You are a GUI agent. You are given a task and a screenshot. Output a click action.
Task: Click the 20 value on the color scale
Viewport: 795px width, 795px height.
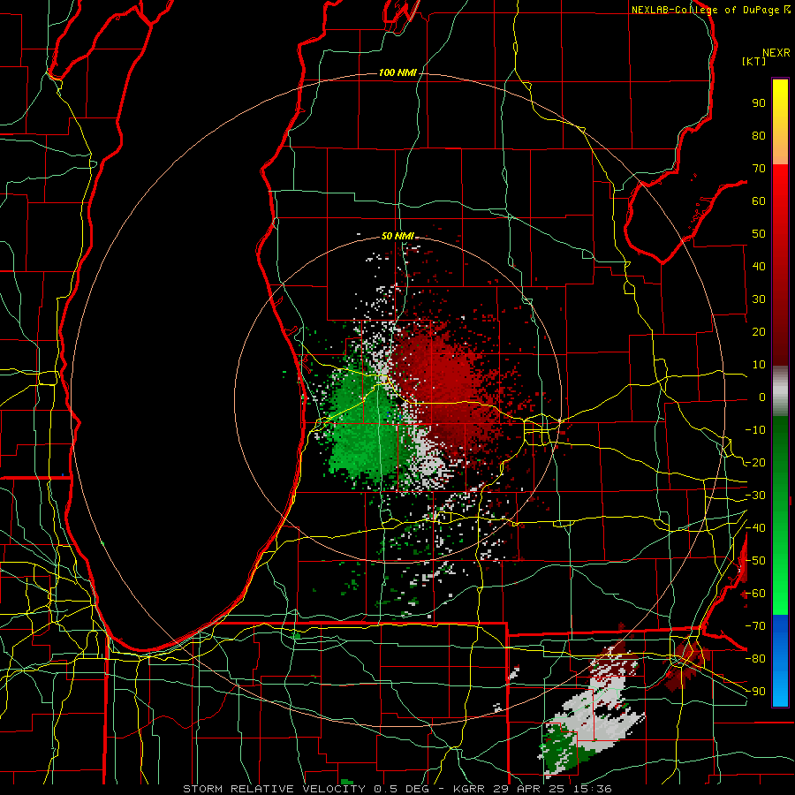point(759,332)
